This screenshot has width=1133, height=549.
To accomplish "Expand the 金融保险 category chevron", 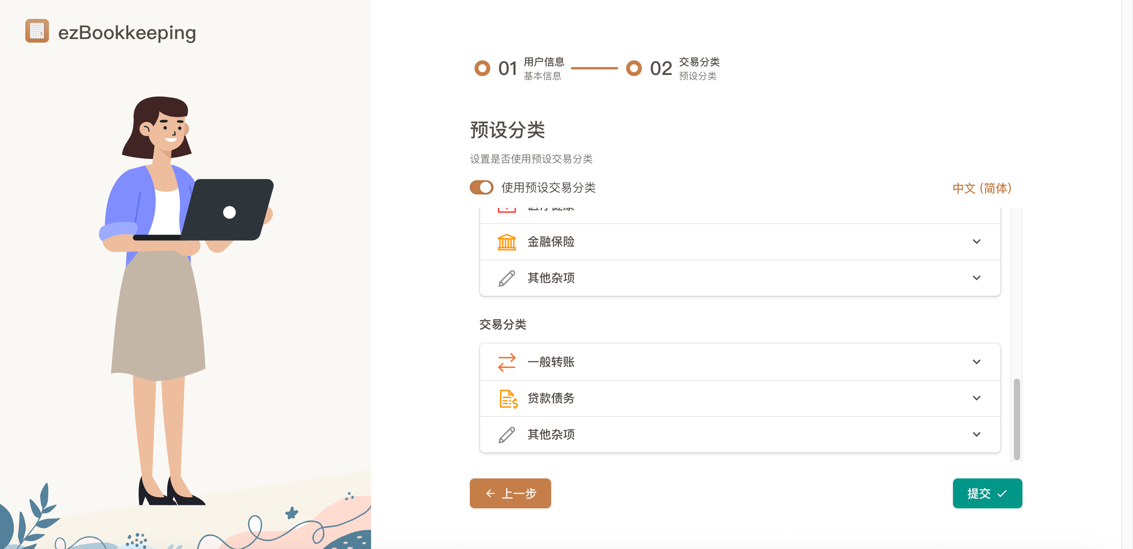I will [x=976, y=242].
